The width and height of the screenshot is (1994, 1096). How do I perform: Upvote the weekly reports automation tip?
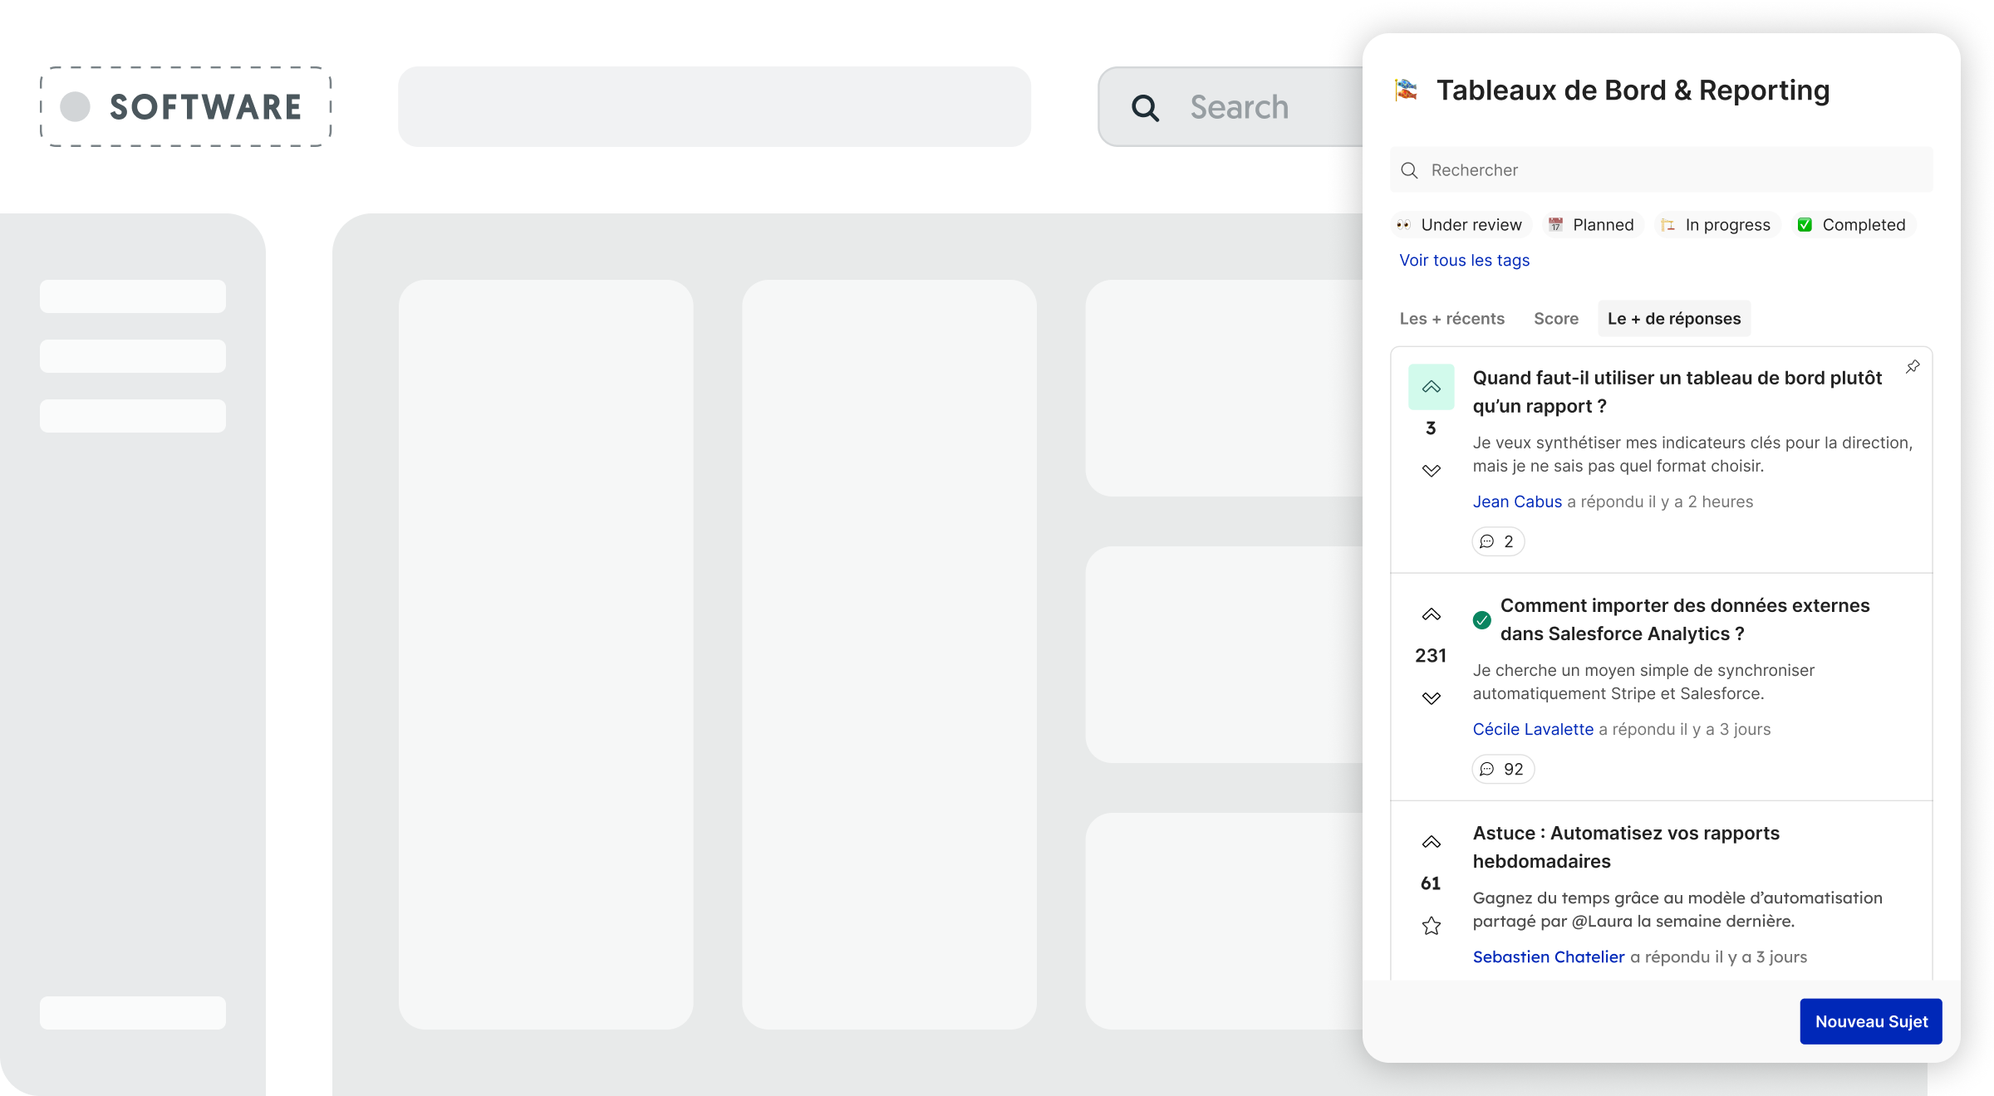tap(1431, 842)
